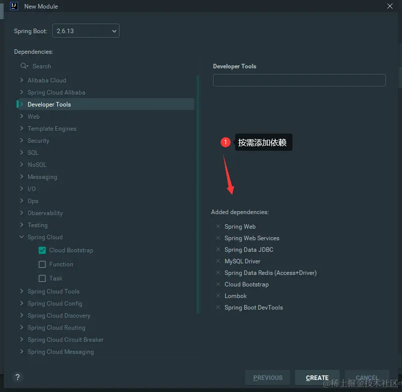The image size is (402, 392).
Task: Select the Observability tree row label
Action: click(x=45, y=213)
